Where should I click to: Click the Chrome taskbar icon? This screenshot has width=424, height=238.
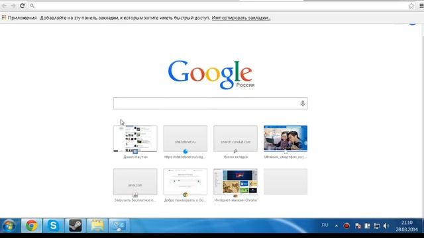click(31, 225)
